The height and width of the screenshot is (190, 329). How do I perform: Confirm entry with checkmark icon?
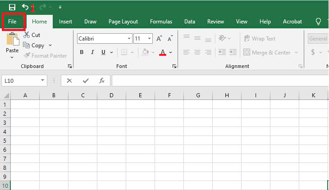86,81
